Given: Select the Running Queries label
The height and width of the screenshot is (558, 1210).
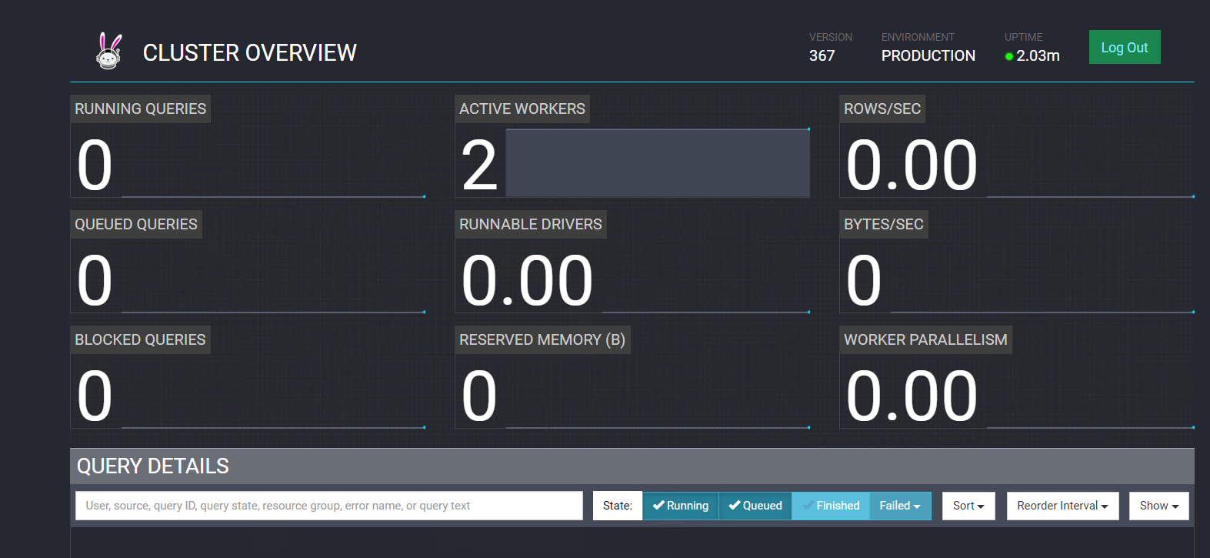Looking at the screenshot, I should 140,109.
